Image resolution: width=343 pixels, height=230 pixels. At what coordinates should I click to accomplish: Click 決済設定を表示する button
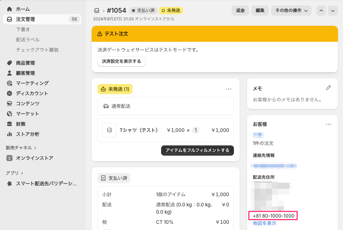(x=121, y=61)
